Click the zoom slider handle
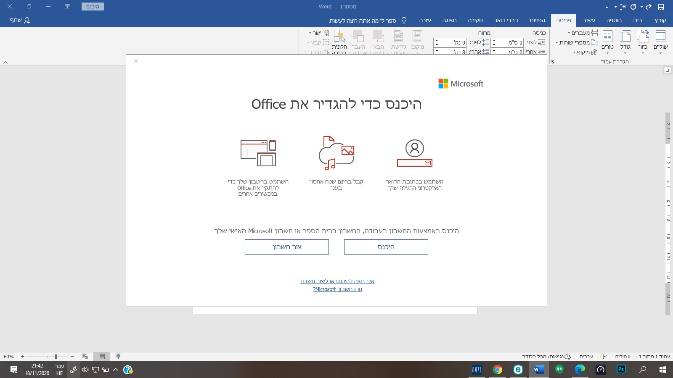673x378 pixels. (56, 357)
